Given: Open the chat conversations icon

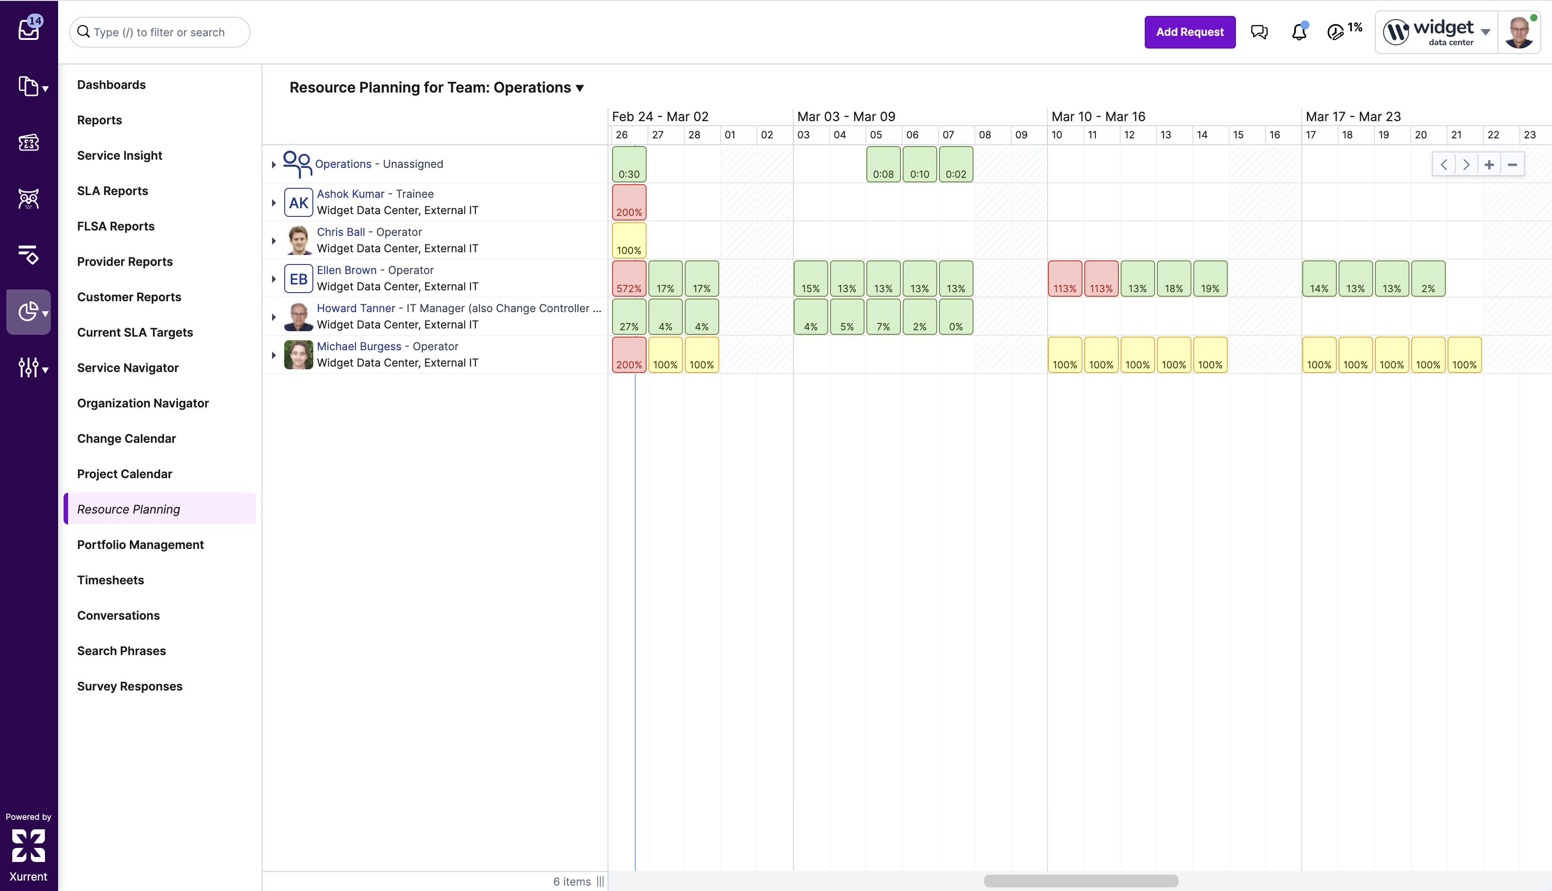Looking at the screenshot, I should [x=1259, y=32].
